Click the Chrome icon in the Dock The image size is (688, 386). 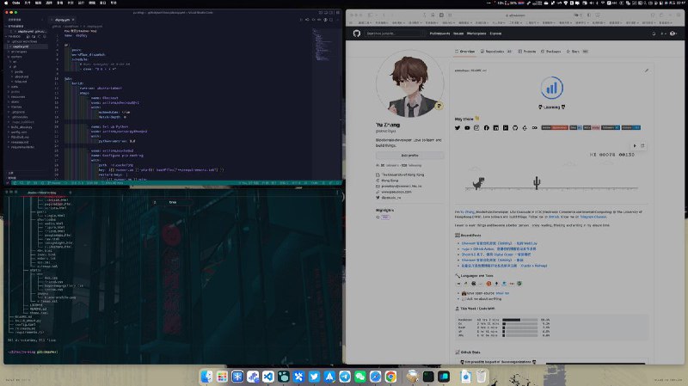click(391, 377)
